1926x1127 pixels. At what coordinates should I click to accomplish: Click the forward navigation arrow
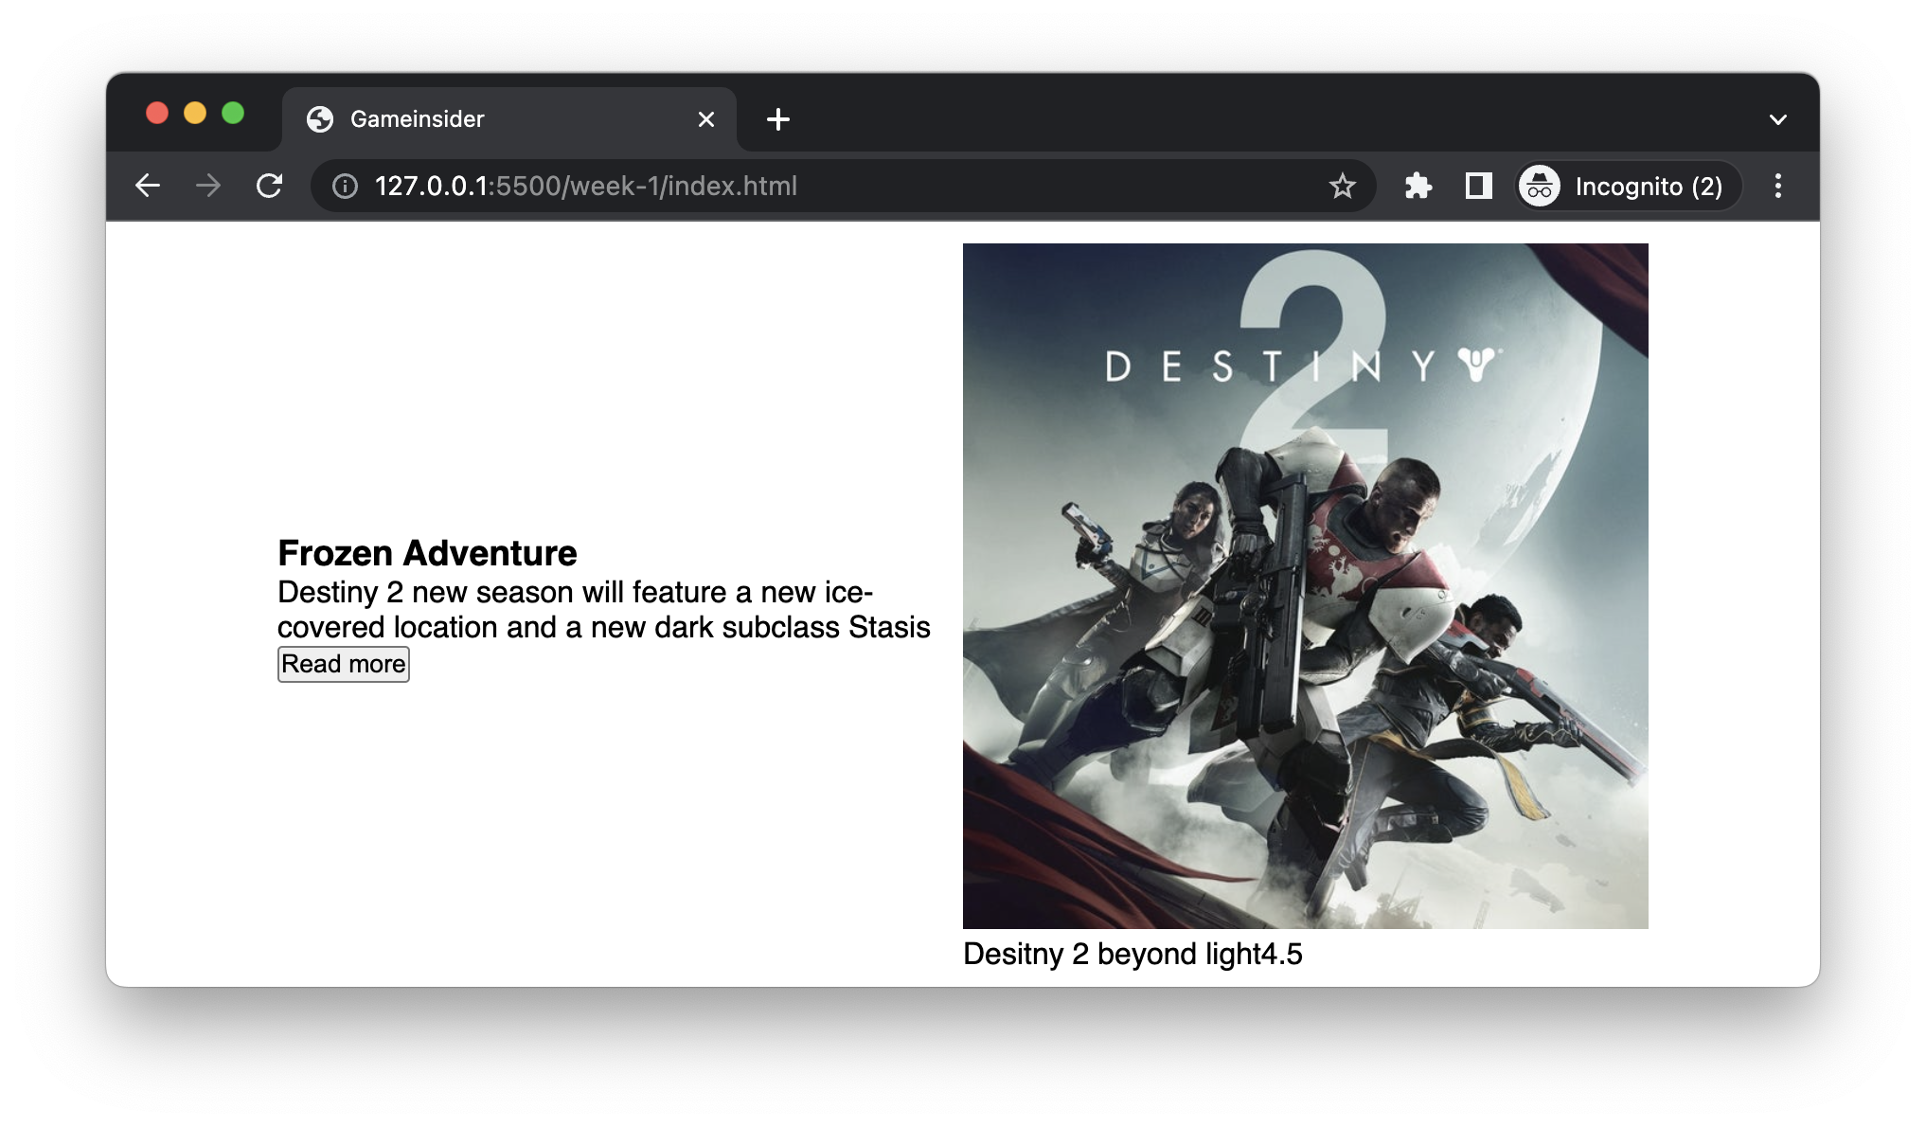click(207, 186)
